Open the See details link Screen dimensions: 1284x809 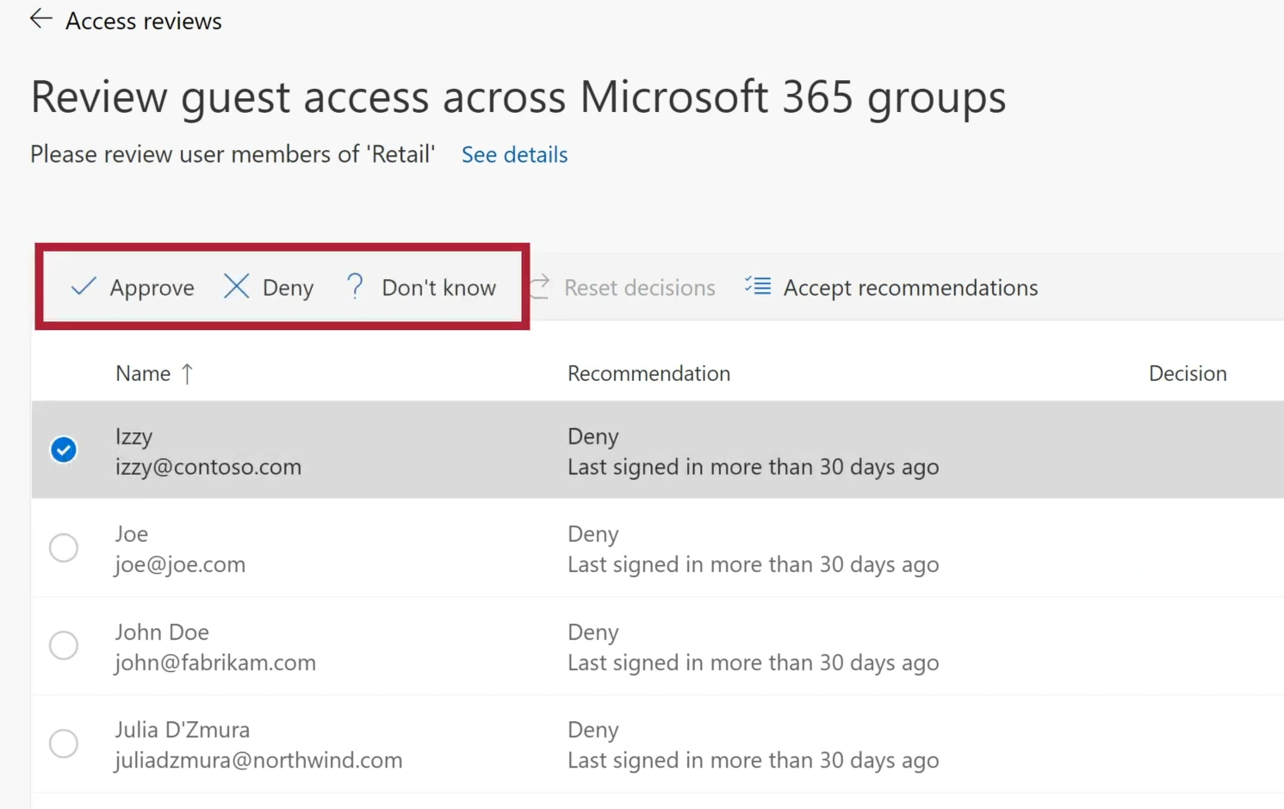[514, 154]
